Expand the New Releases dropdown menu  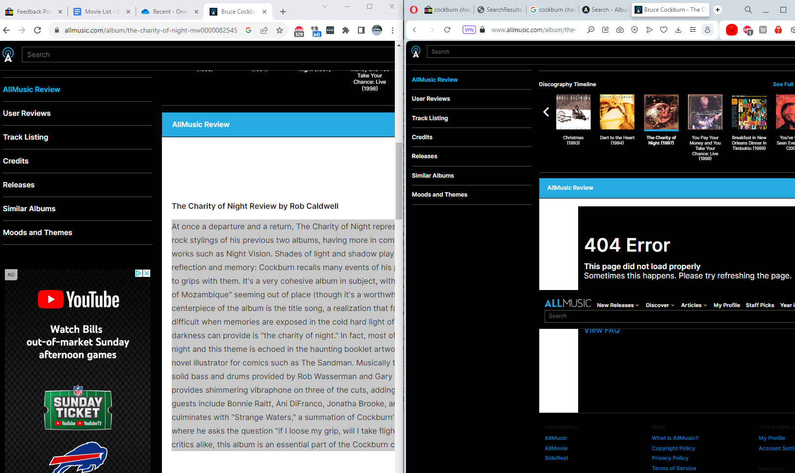[x=618, y=305]
